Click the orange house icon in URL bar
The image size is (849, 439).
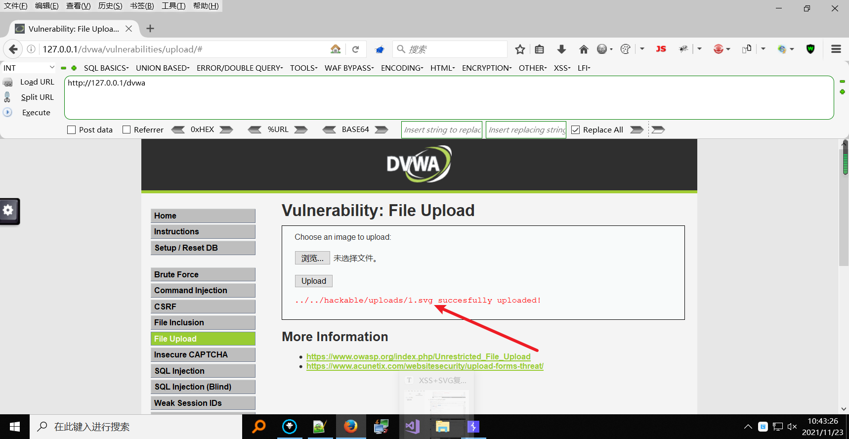pyautogui.click(x=336, y=49)
